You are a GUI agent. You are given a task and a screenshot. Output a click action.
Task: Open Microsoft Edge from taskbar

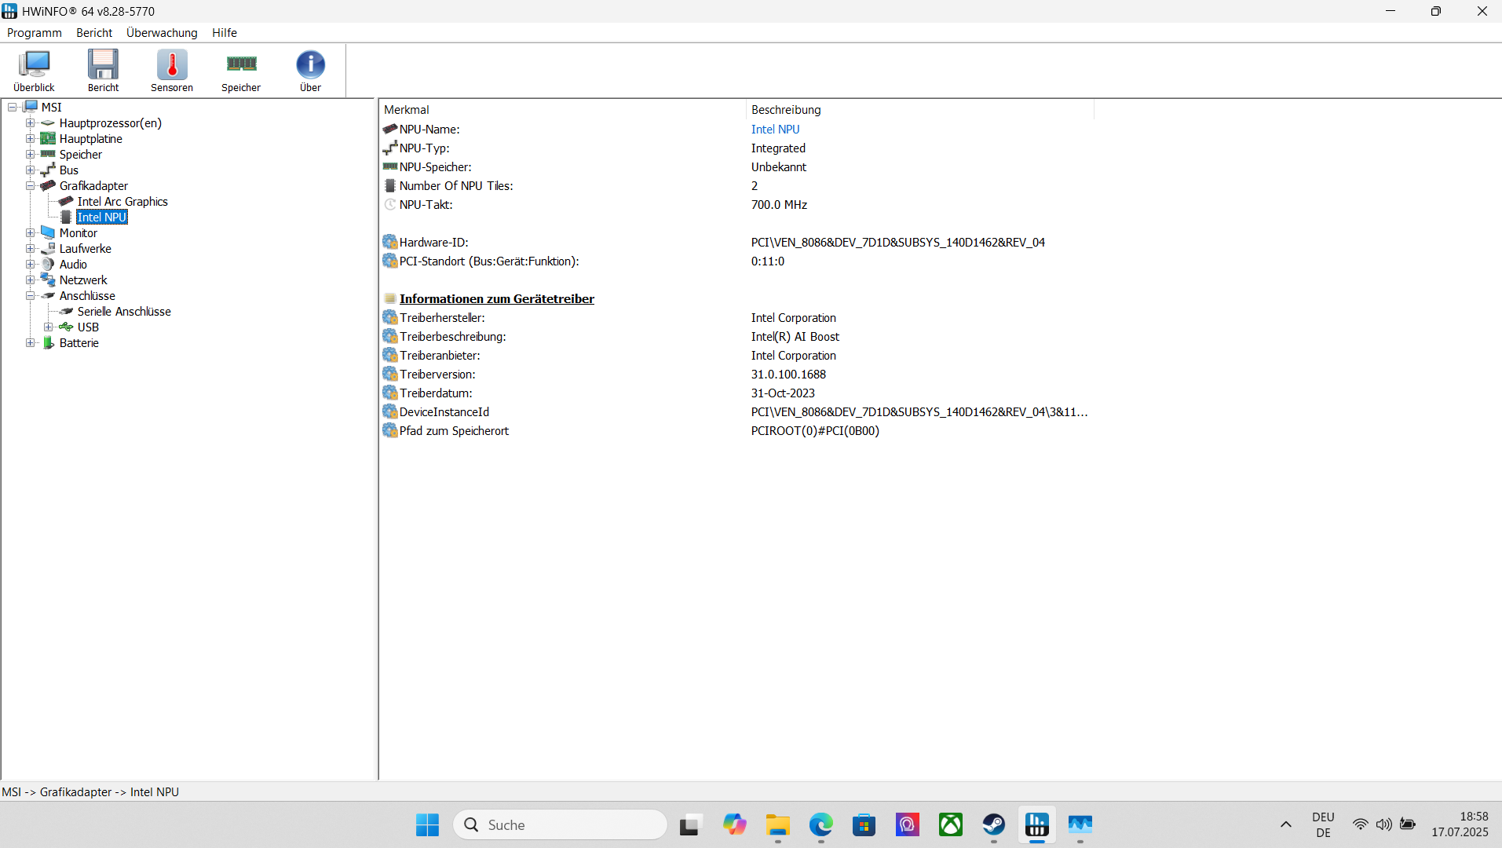coord(820,824)
